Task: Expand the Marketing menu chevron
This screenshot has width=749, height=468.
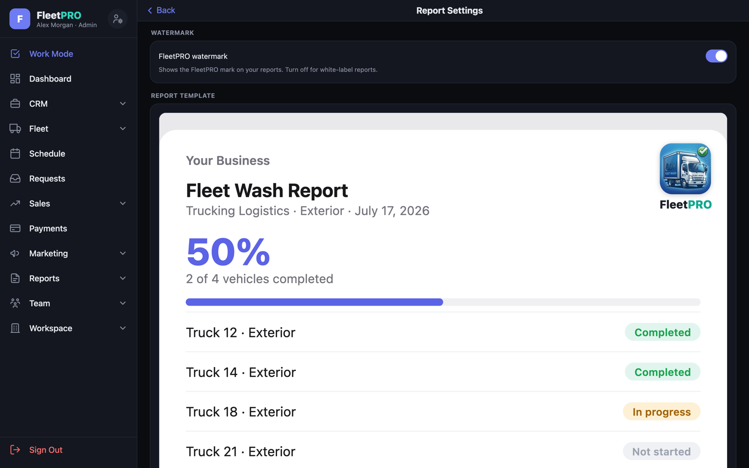Action: point(123,253)
